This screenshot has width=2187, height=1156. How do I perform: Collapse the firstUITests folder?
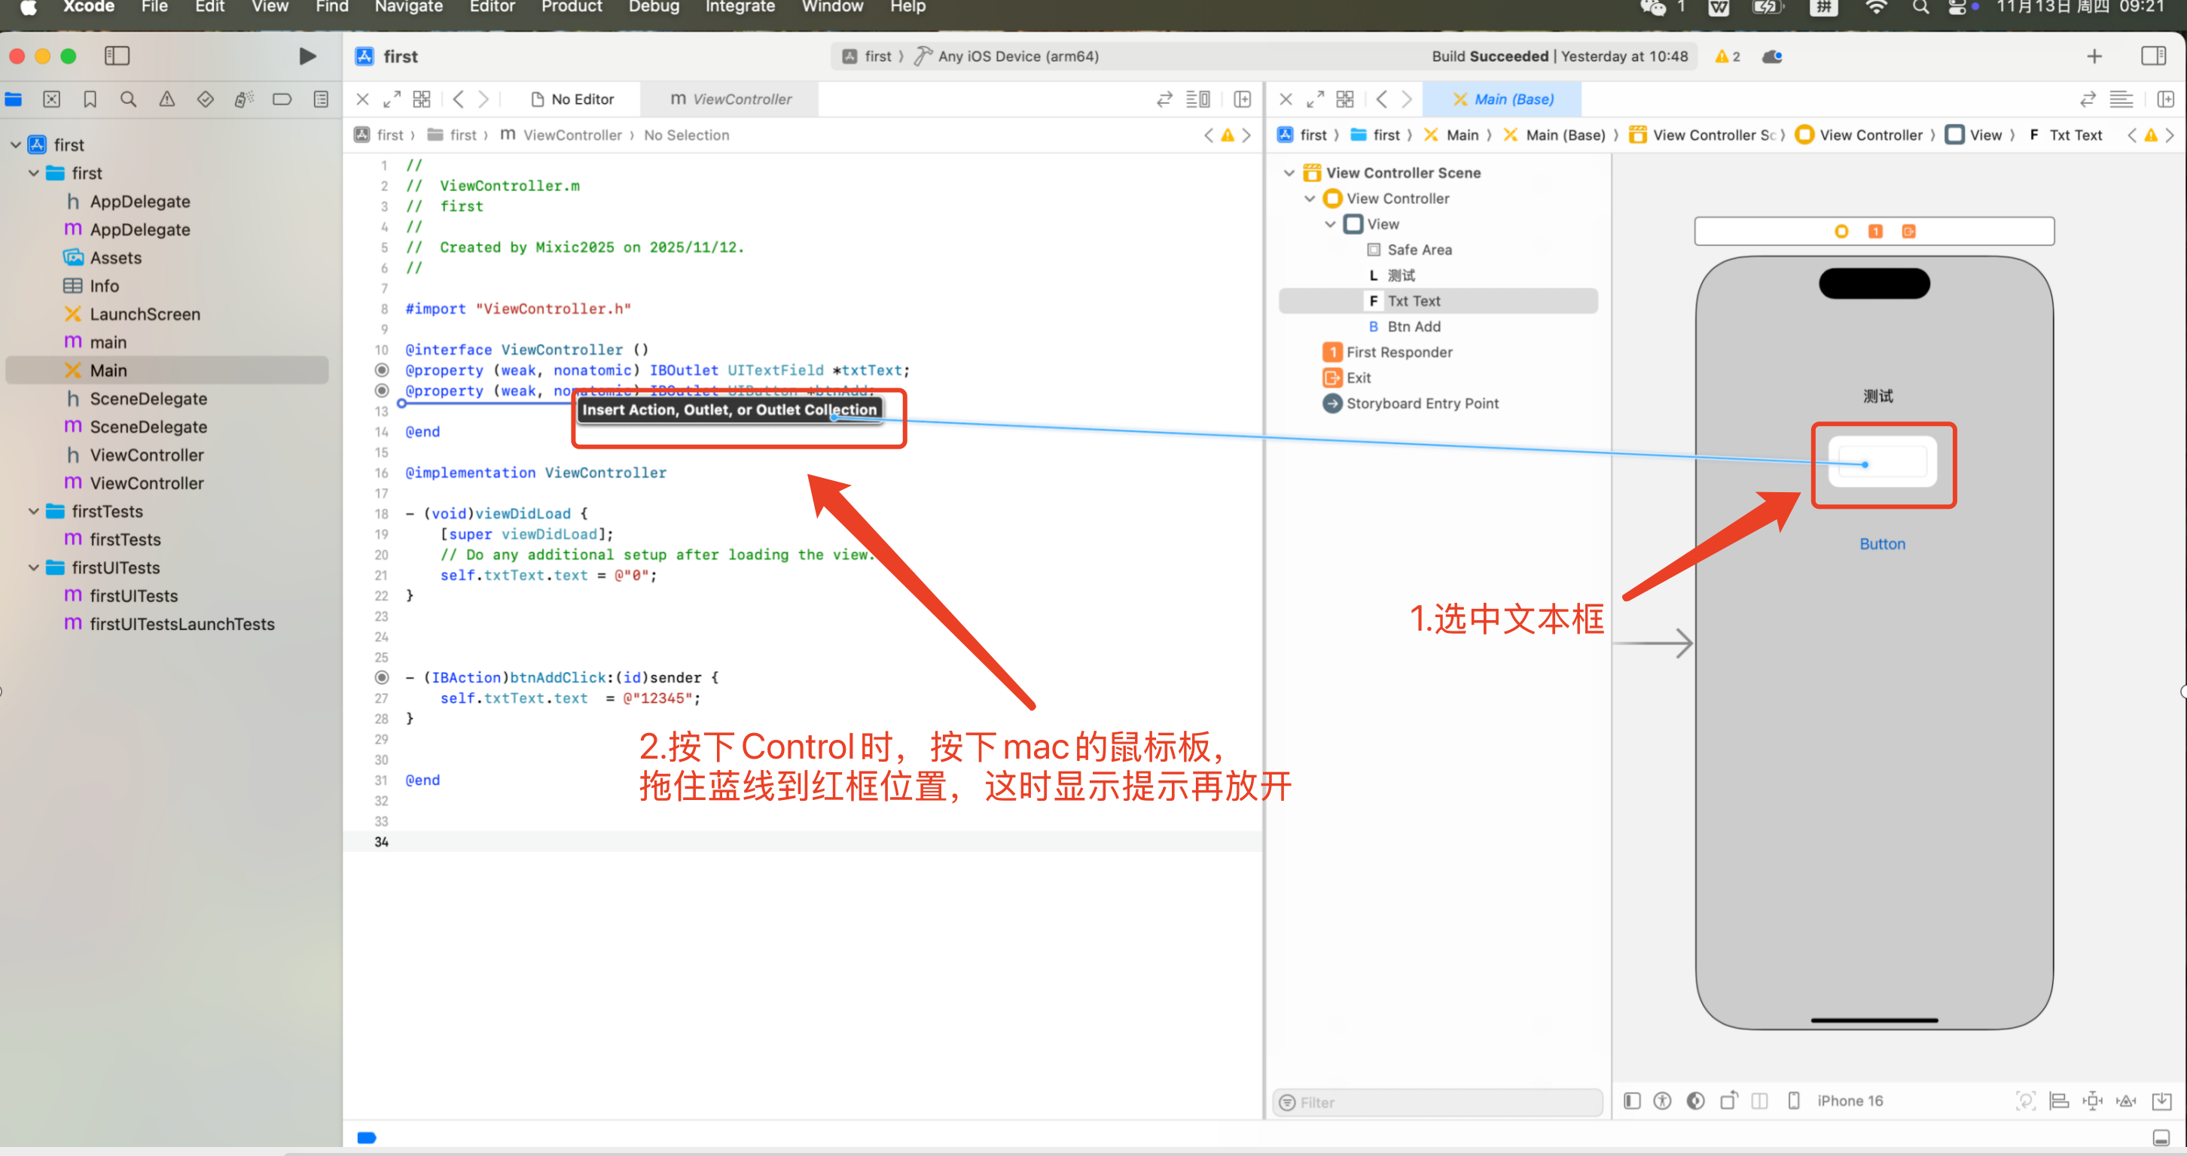34,567
